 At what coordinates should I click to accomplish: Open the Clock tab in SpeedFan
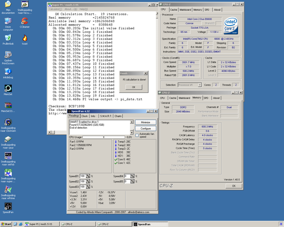coord(85,116)
